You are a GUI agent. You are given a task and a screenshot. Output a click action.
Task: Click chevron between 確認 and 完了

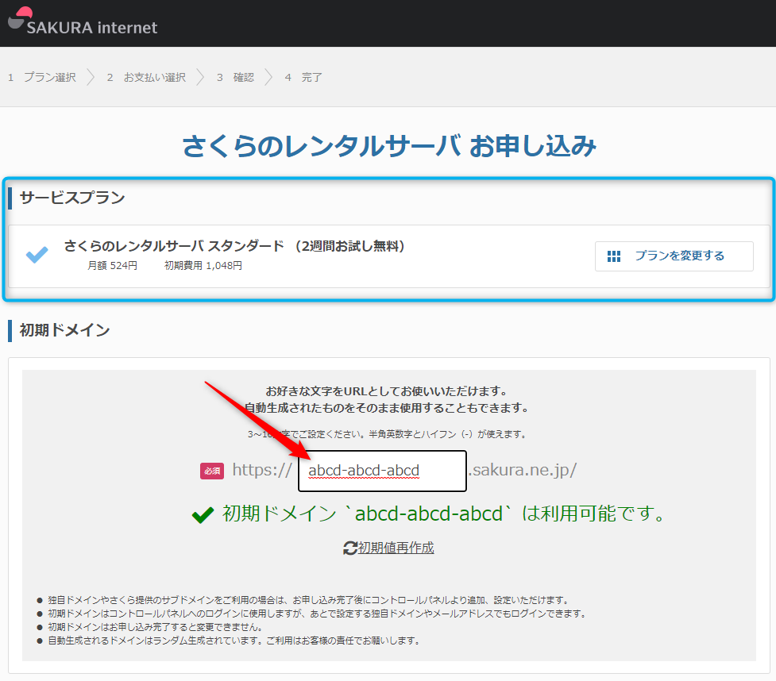(x=268, y=77)
